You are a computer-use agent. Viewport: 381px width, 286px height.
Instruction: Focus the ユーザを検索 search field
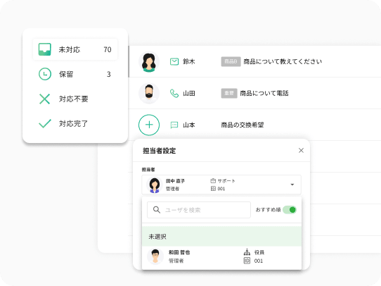[199, 210]
